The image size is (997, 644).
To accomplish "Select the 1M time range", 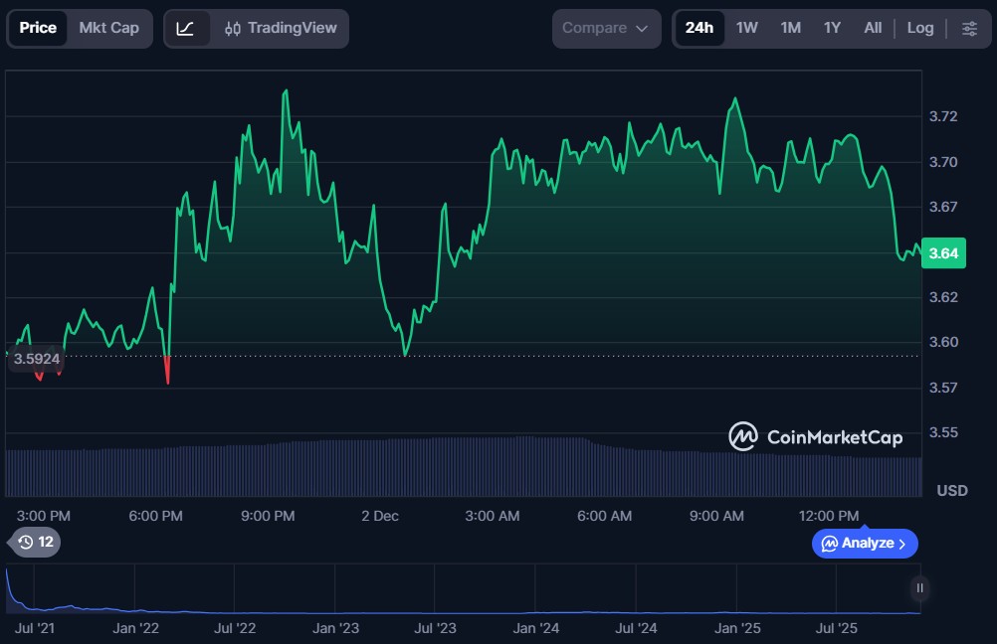I will click(x=790, y=28).
